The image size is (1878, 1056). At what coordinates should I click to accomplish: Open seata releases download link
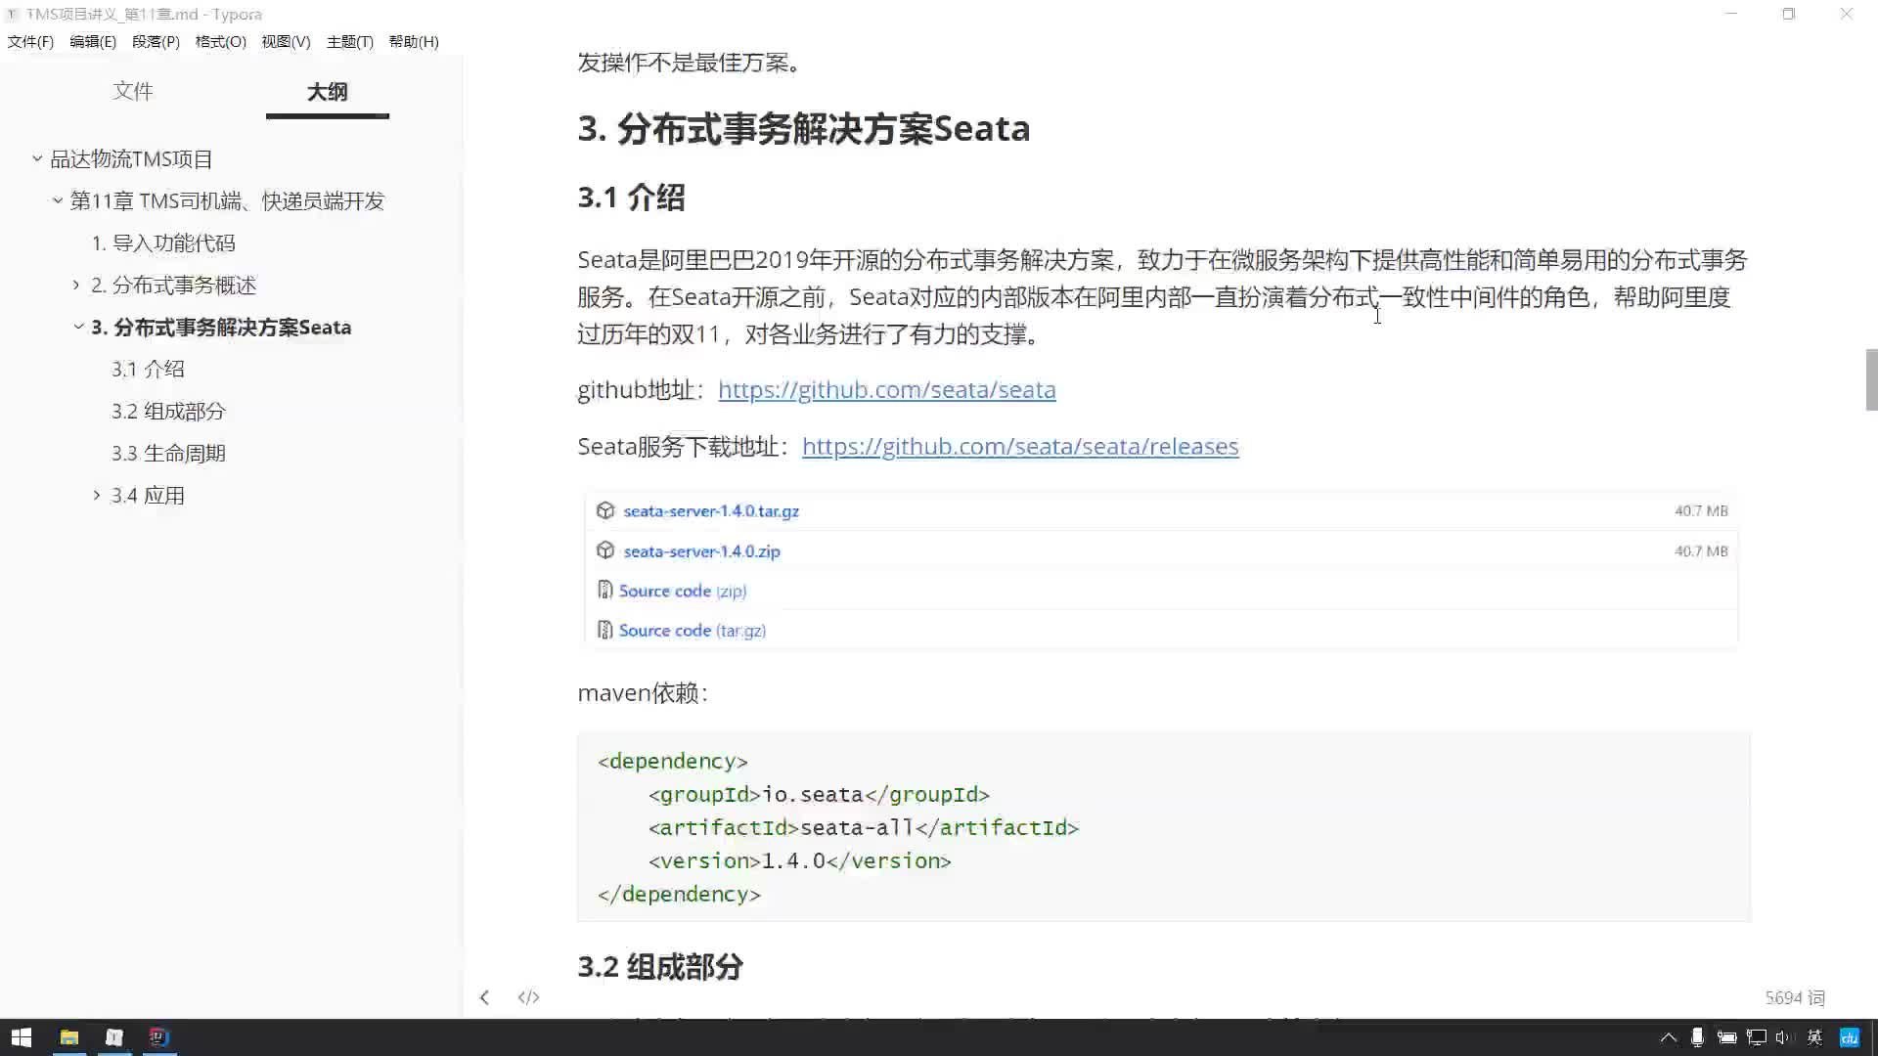tap(1020, 447)
